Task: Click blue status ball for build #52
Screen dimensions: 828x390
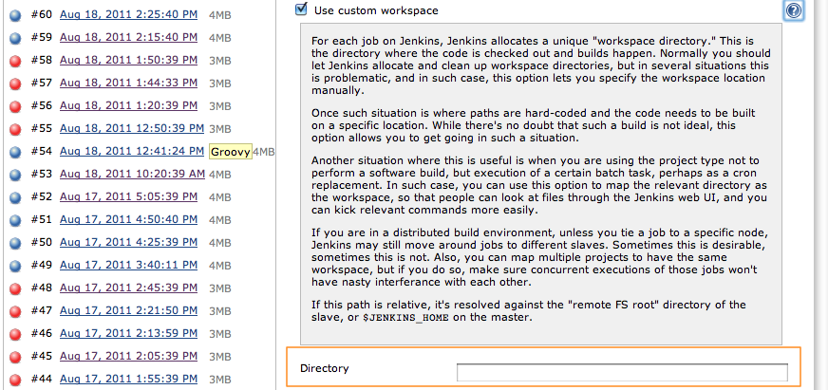Action: pyautogui.click(x=15, y=198)
